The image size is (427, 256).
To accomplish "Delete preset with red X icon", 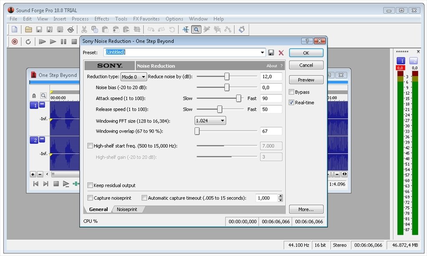I will (281, 53).
